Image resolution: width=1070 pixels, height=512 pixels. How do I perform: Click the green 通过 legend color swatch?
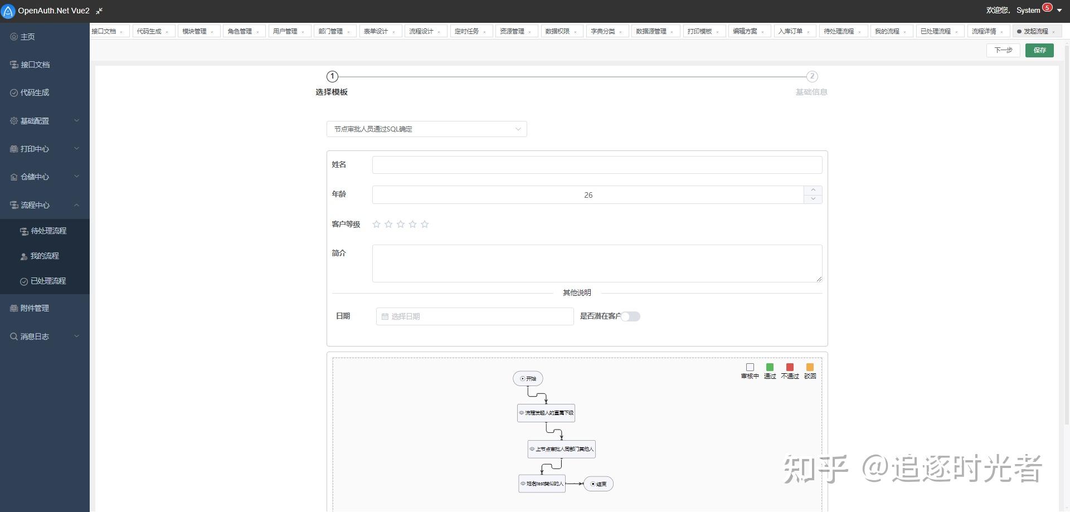[770, 367]
